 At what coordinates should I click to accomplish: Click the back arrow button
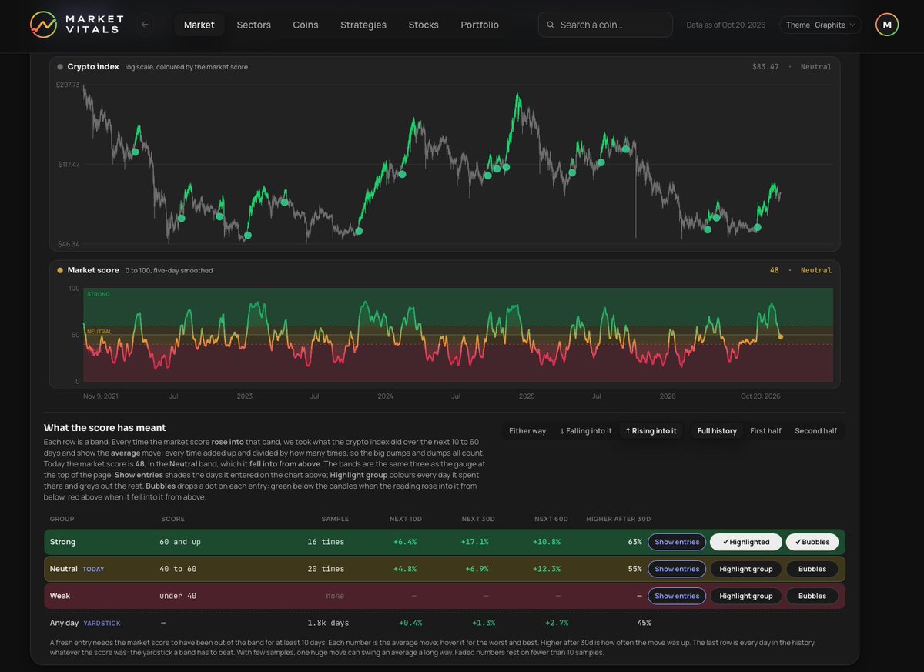point(145,25)
